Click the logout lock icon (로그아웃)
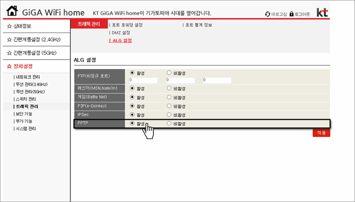 coord(291,14)
